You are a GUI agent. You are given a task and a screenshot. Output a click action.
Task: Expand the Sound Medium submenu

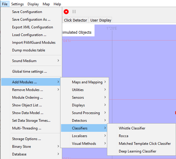(x=36, y=61)
